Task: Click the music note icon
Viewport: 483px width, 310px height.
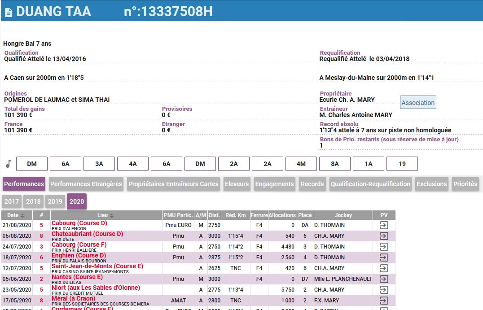Action: 8,164
